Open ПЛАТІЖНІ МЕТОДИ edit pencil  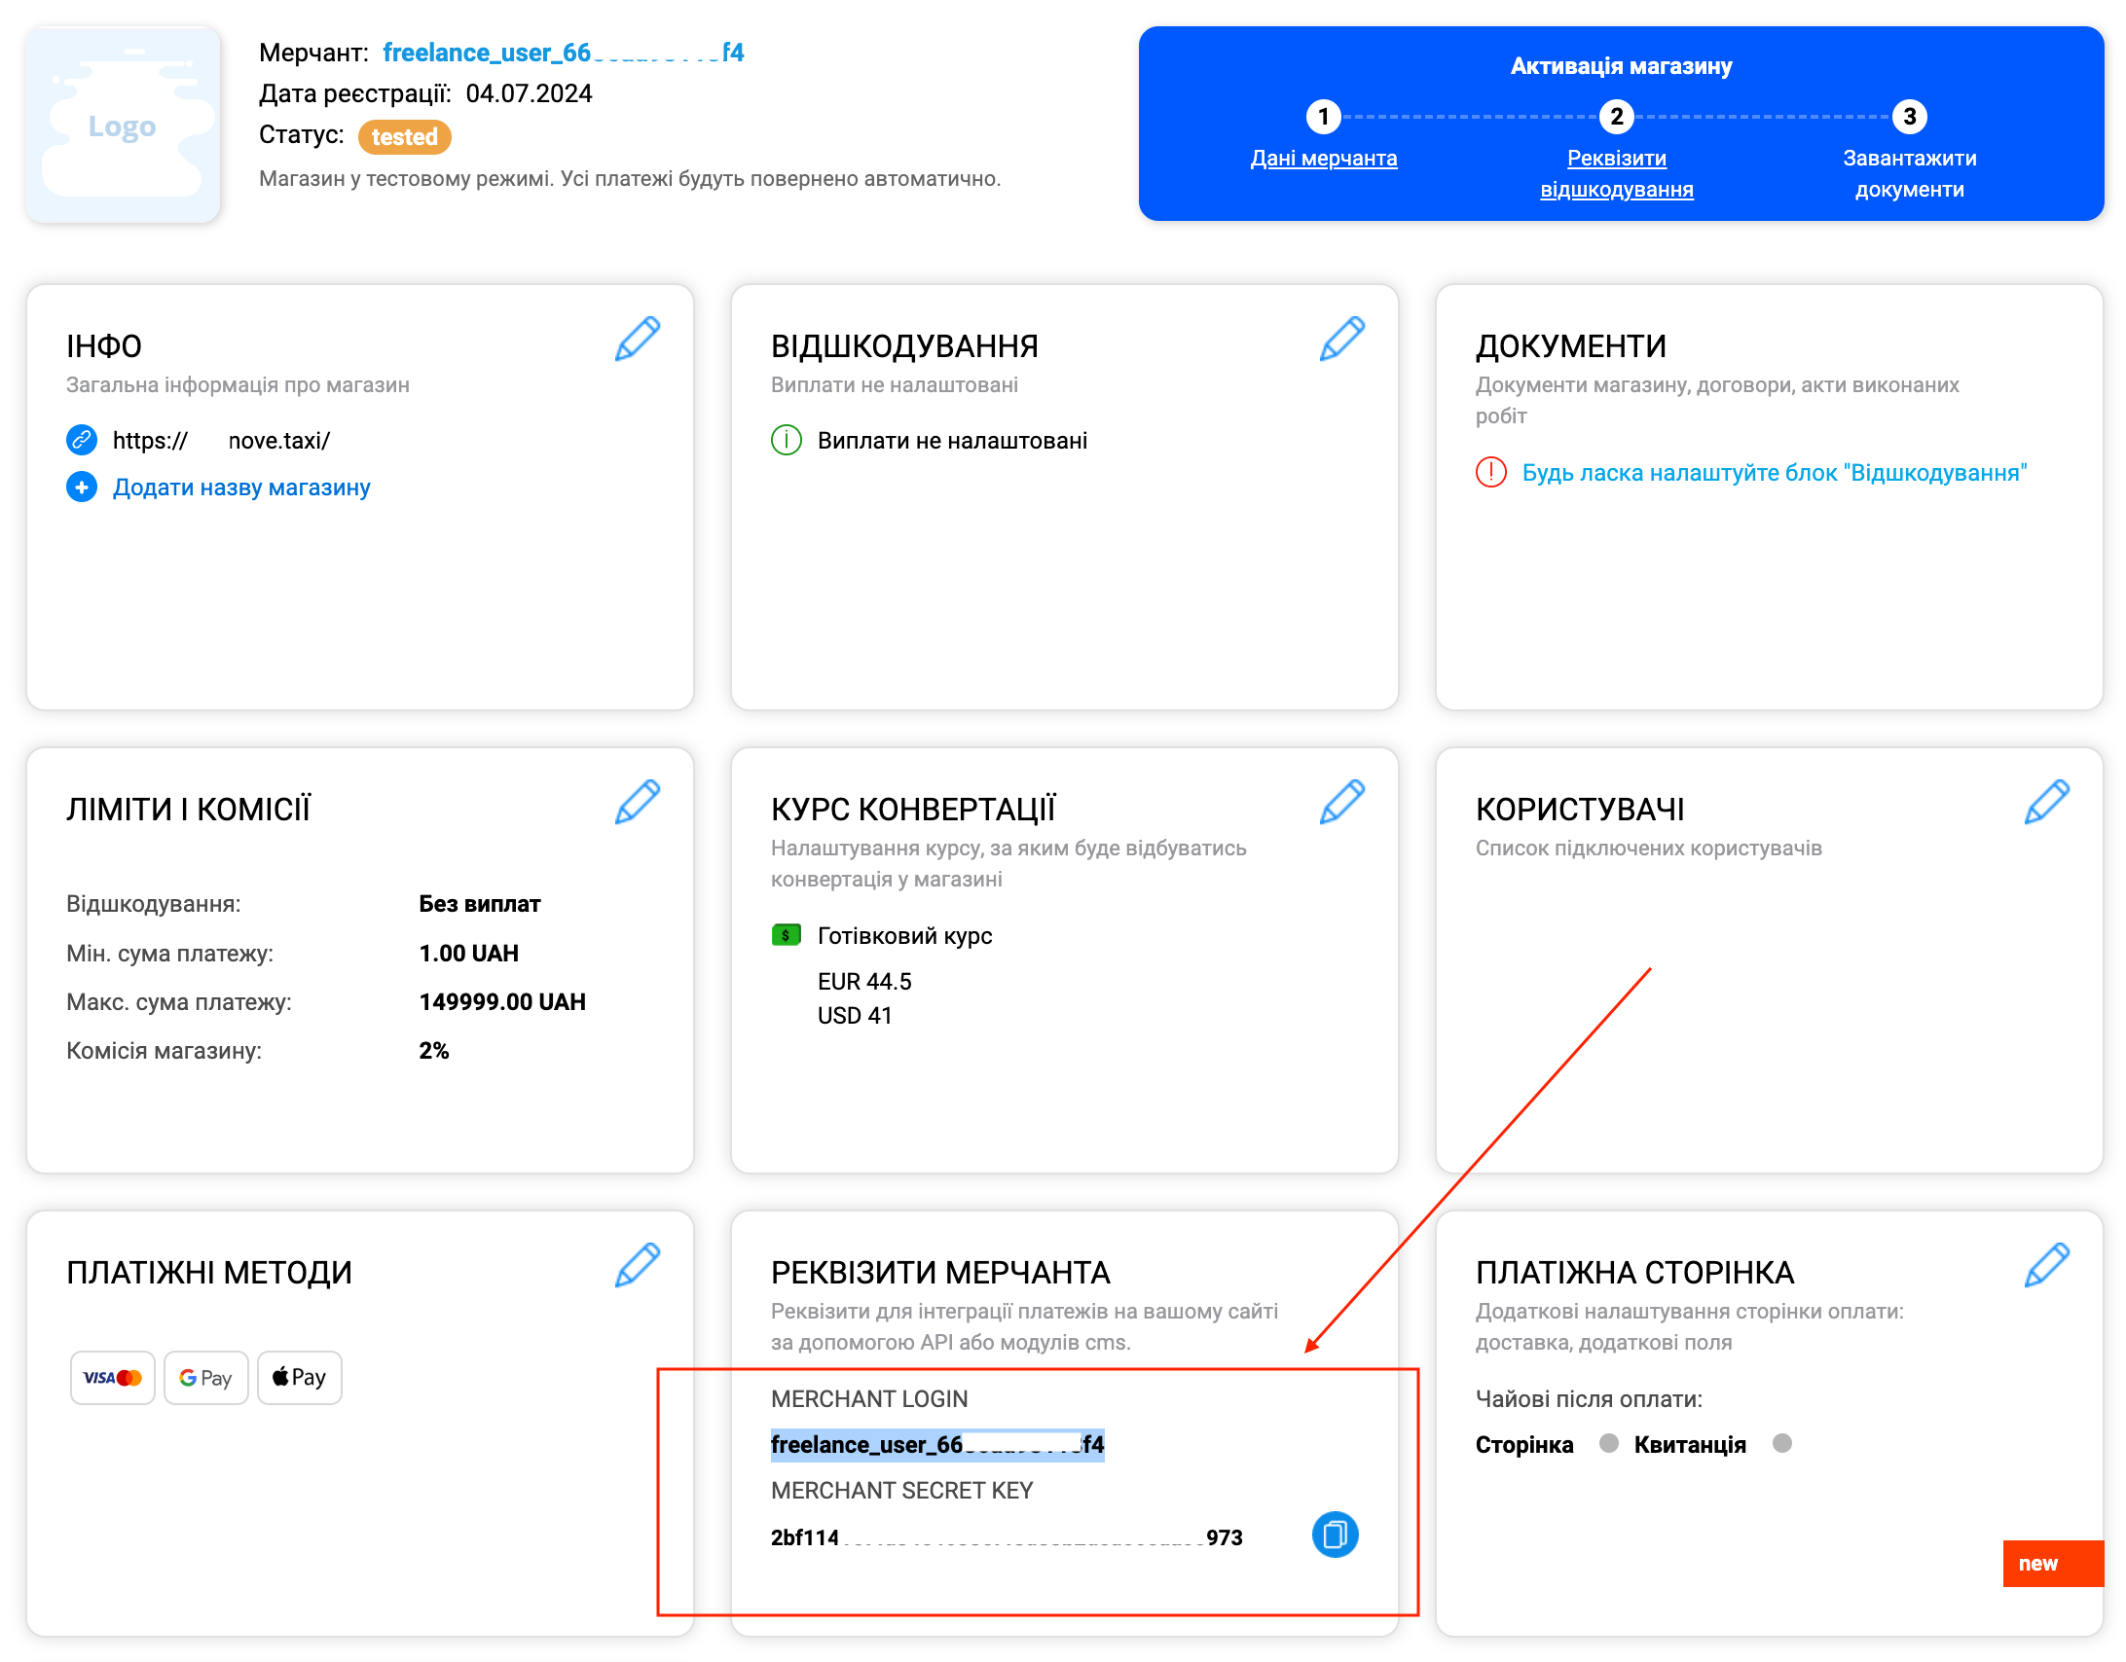(x=638, y=1265)
